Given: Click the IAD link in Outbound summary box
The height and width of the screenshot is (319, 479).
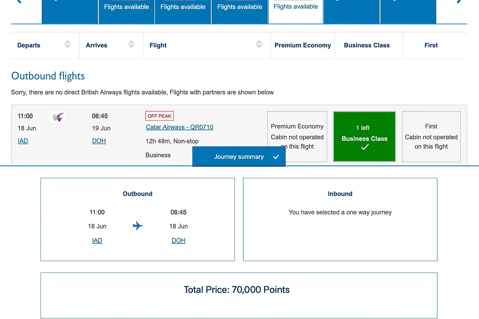Looking at the screenshot, I should click(x=97, y=240).
